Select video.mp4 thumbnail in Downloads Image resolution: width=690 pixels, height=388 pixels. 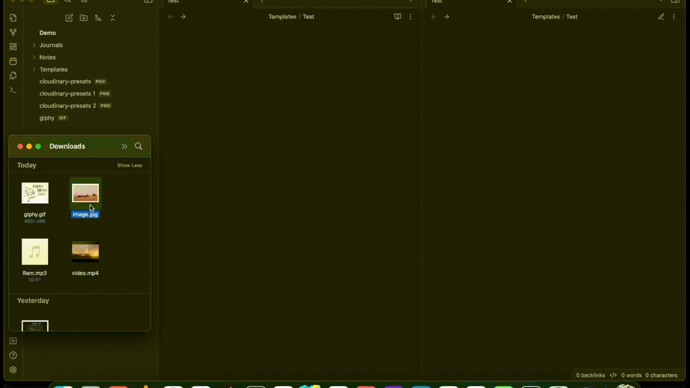click(85, 252)
